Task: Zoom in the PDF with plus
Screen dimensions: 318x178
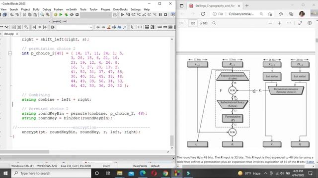Action: pos(280,23)
